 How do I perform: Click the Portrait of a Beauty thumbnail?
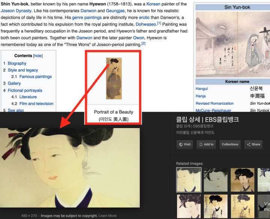coord(114,78)
